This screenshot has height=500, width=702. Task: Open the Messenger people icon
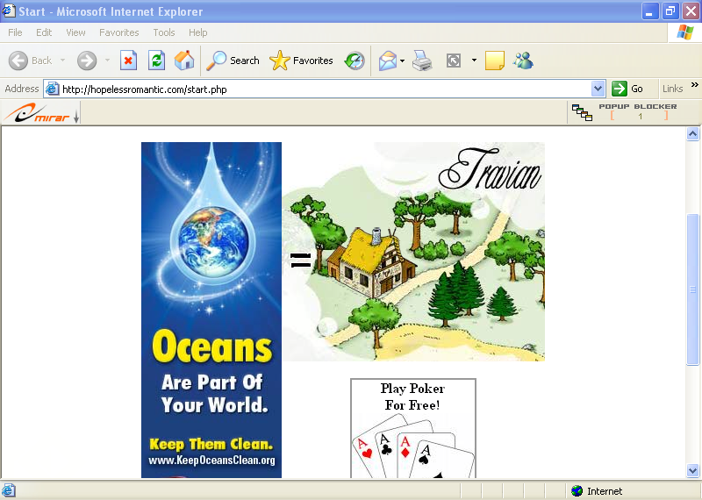click(523, 61)
